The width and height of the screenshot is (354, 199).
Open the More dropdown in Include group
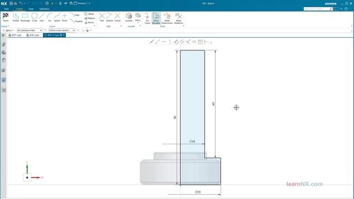pyautogui.click(x=138, y=18)
